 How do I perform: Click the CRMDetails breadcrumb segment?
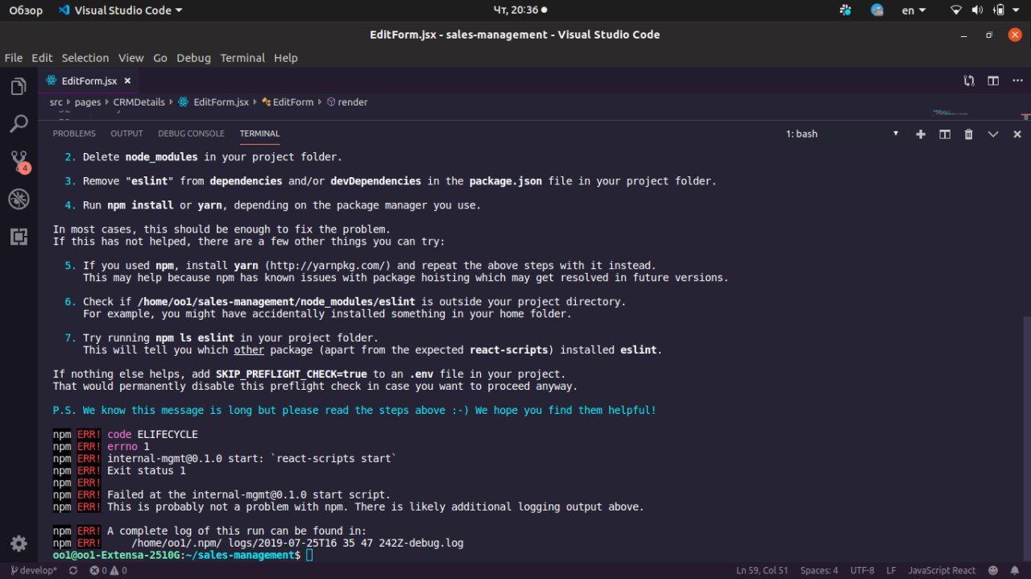coord(139,102)
